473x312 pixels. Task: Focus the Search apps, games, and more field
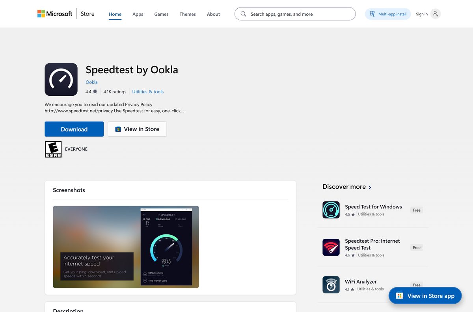click(x=295, y=14)
